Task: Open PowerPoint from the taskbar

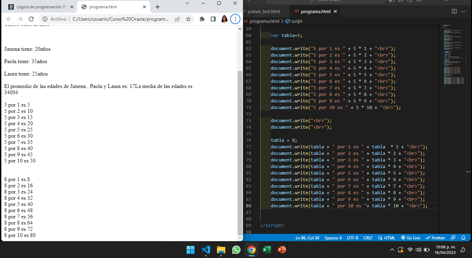Action: [x=282, y=250]
